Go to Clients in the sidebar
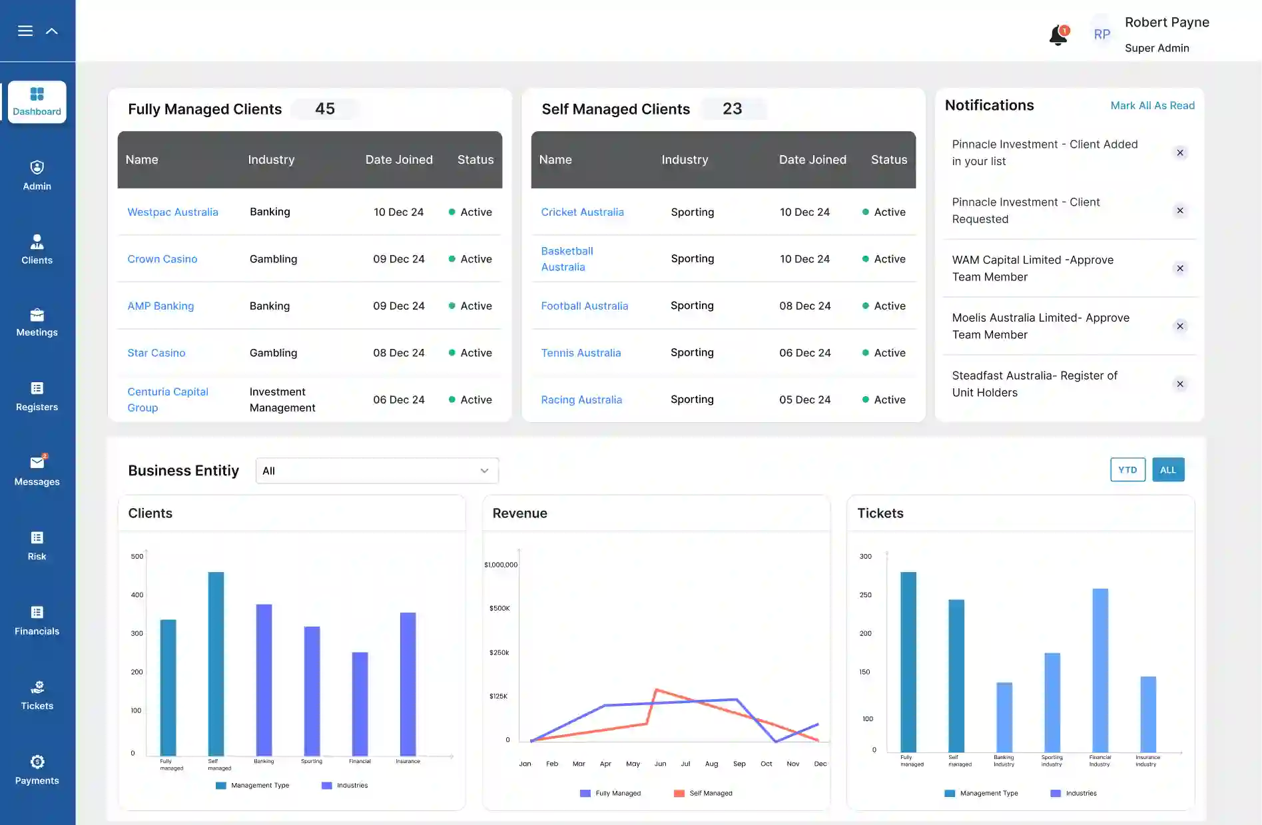Screen dimensions: 1262x825 pos(37,249)
